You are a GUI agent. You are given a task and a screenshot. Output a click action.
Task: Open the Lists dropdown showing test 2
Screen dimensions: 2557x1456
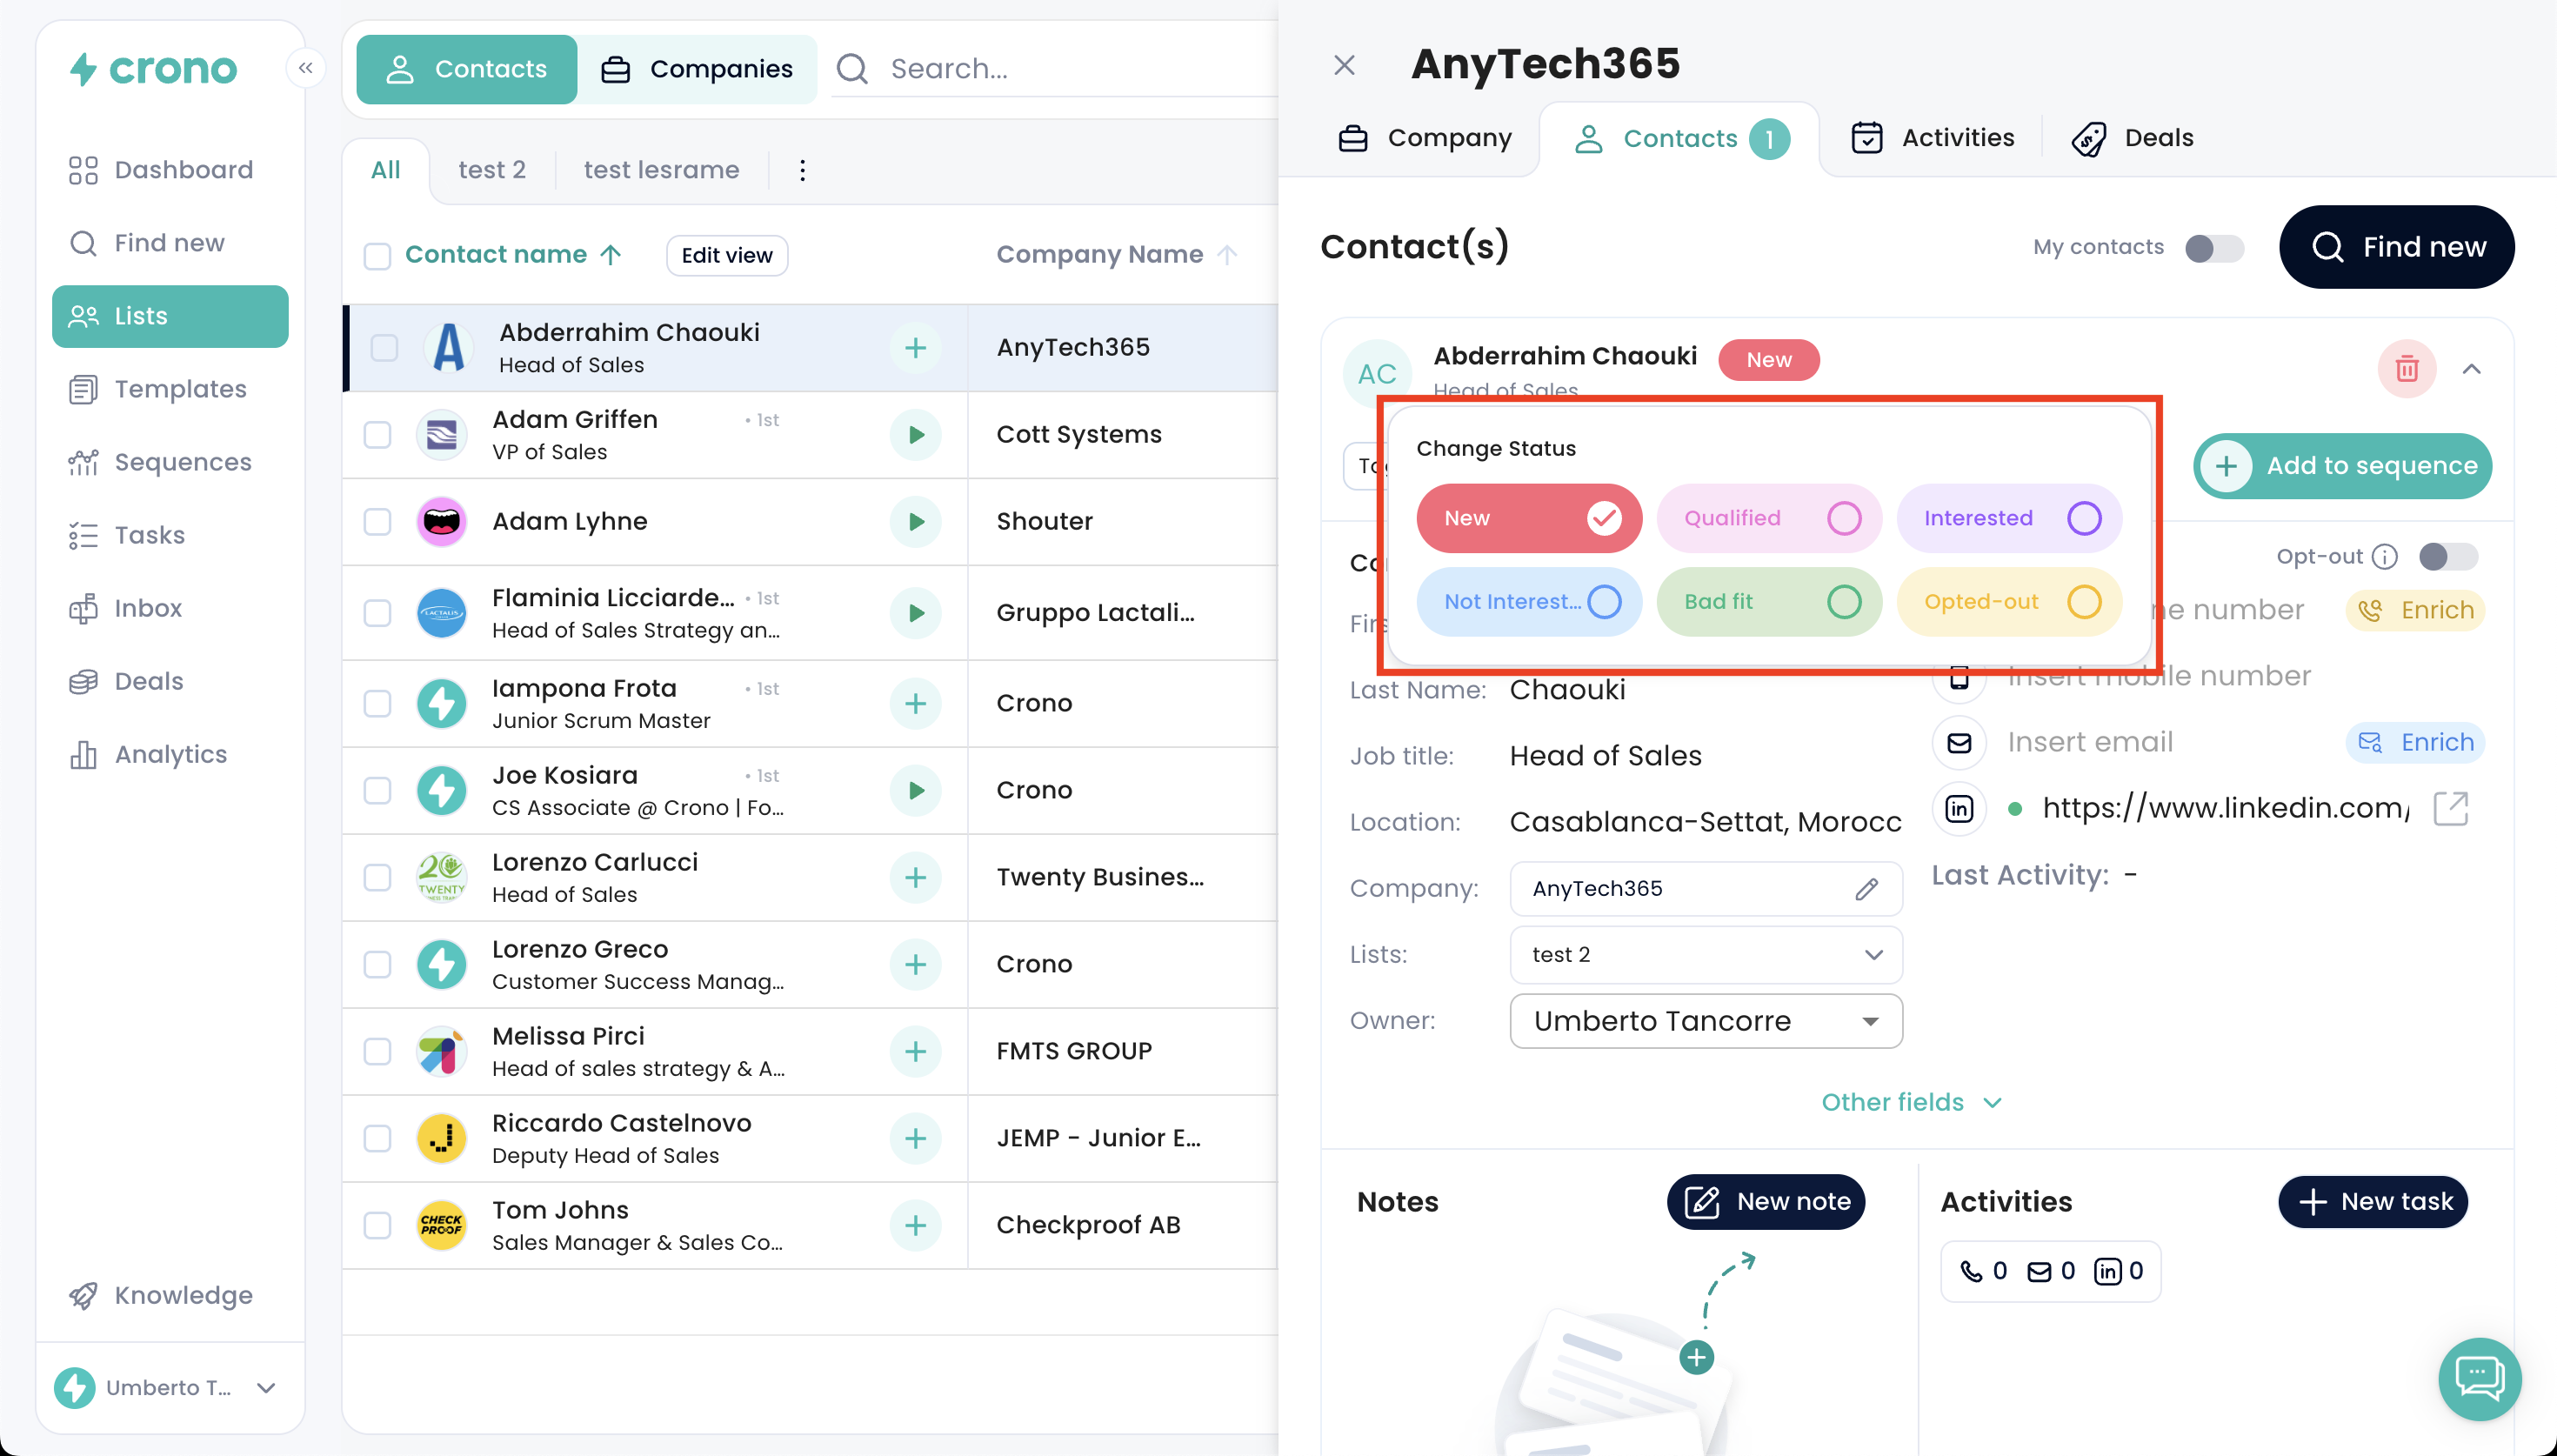click(x=1706, y=955)
